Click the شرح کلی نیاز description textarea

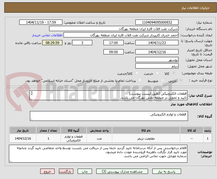click(108, 95)
